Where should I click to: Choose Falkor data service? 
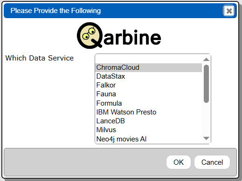148,85
